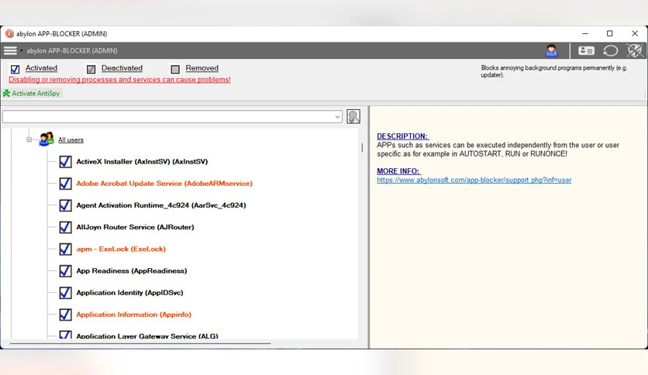
Task: Click the vertical scrollbar thumb of the list
Action: [x=362, y=147]
